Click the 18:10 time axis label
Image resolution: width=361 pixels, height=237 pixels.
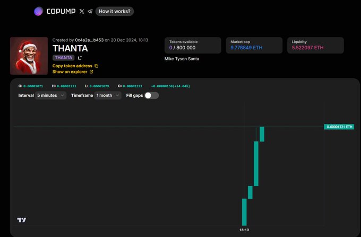[244, 230]
